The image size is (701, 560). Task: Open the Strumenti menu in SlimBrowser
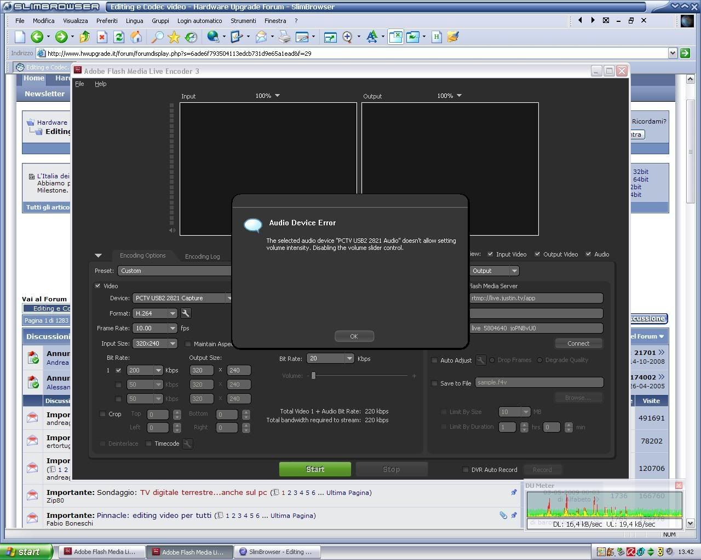[x=243, y=21]
